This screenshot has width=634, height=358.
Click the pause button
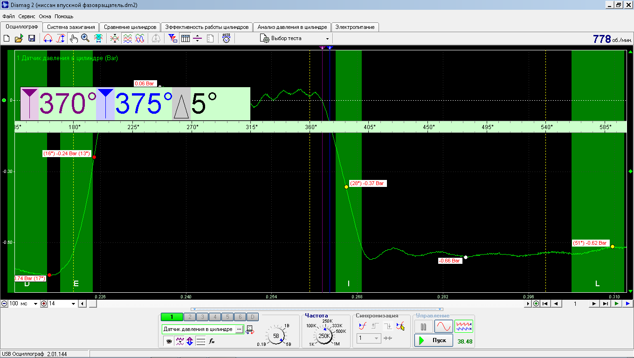tap(424, 327)
